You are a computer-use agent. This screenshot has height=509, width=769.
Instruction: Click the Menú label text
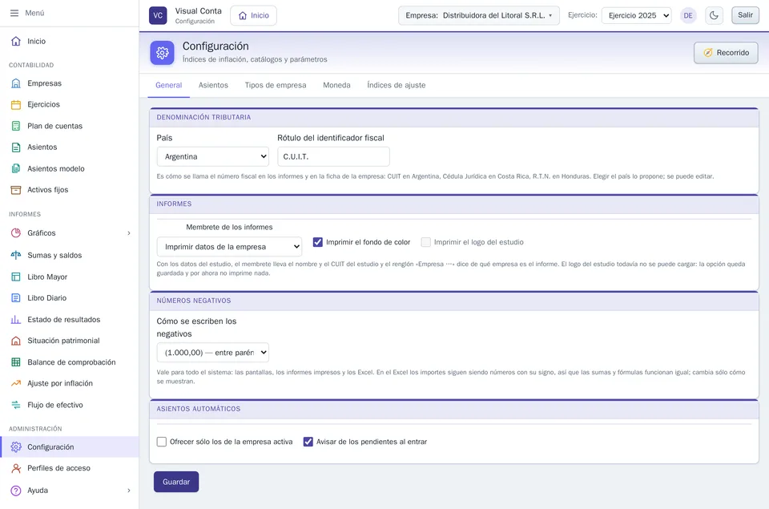tap(34, 13)
